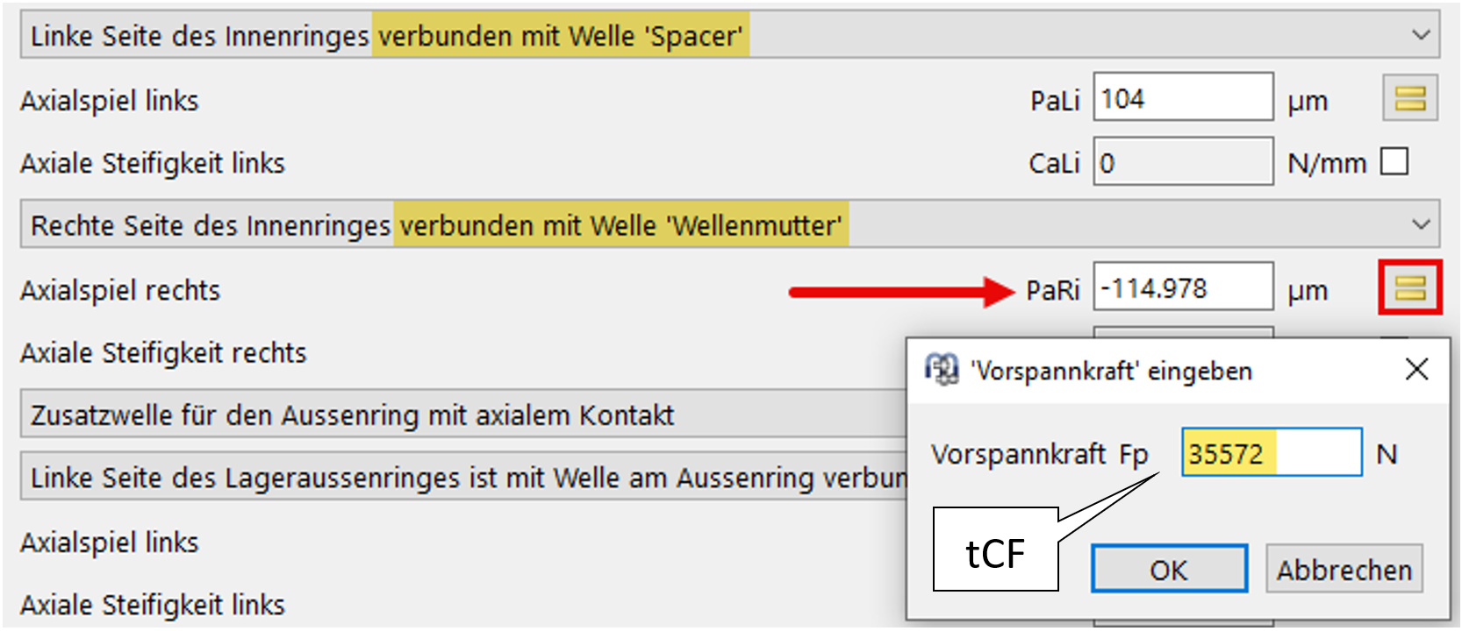Toggle the CaLi N/mm checkbox
1462x631 pixels.
(x=1394, y=162)
